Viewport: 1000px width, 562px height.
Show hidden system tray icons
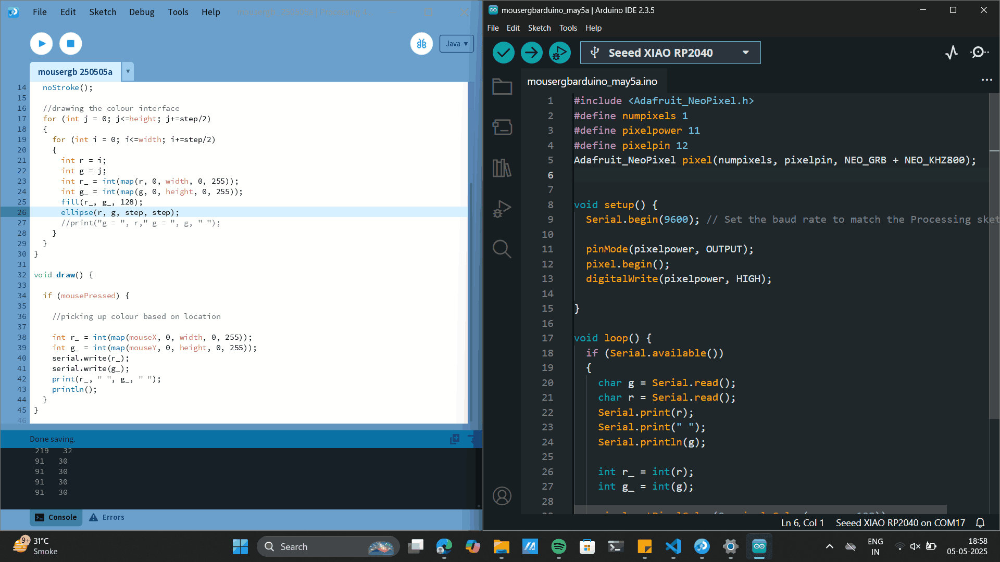coord(830,546)
